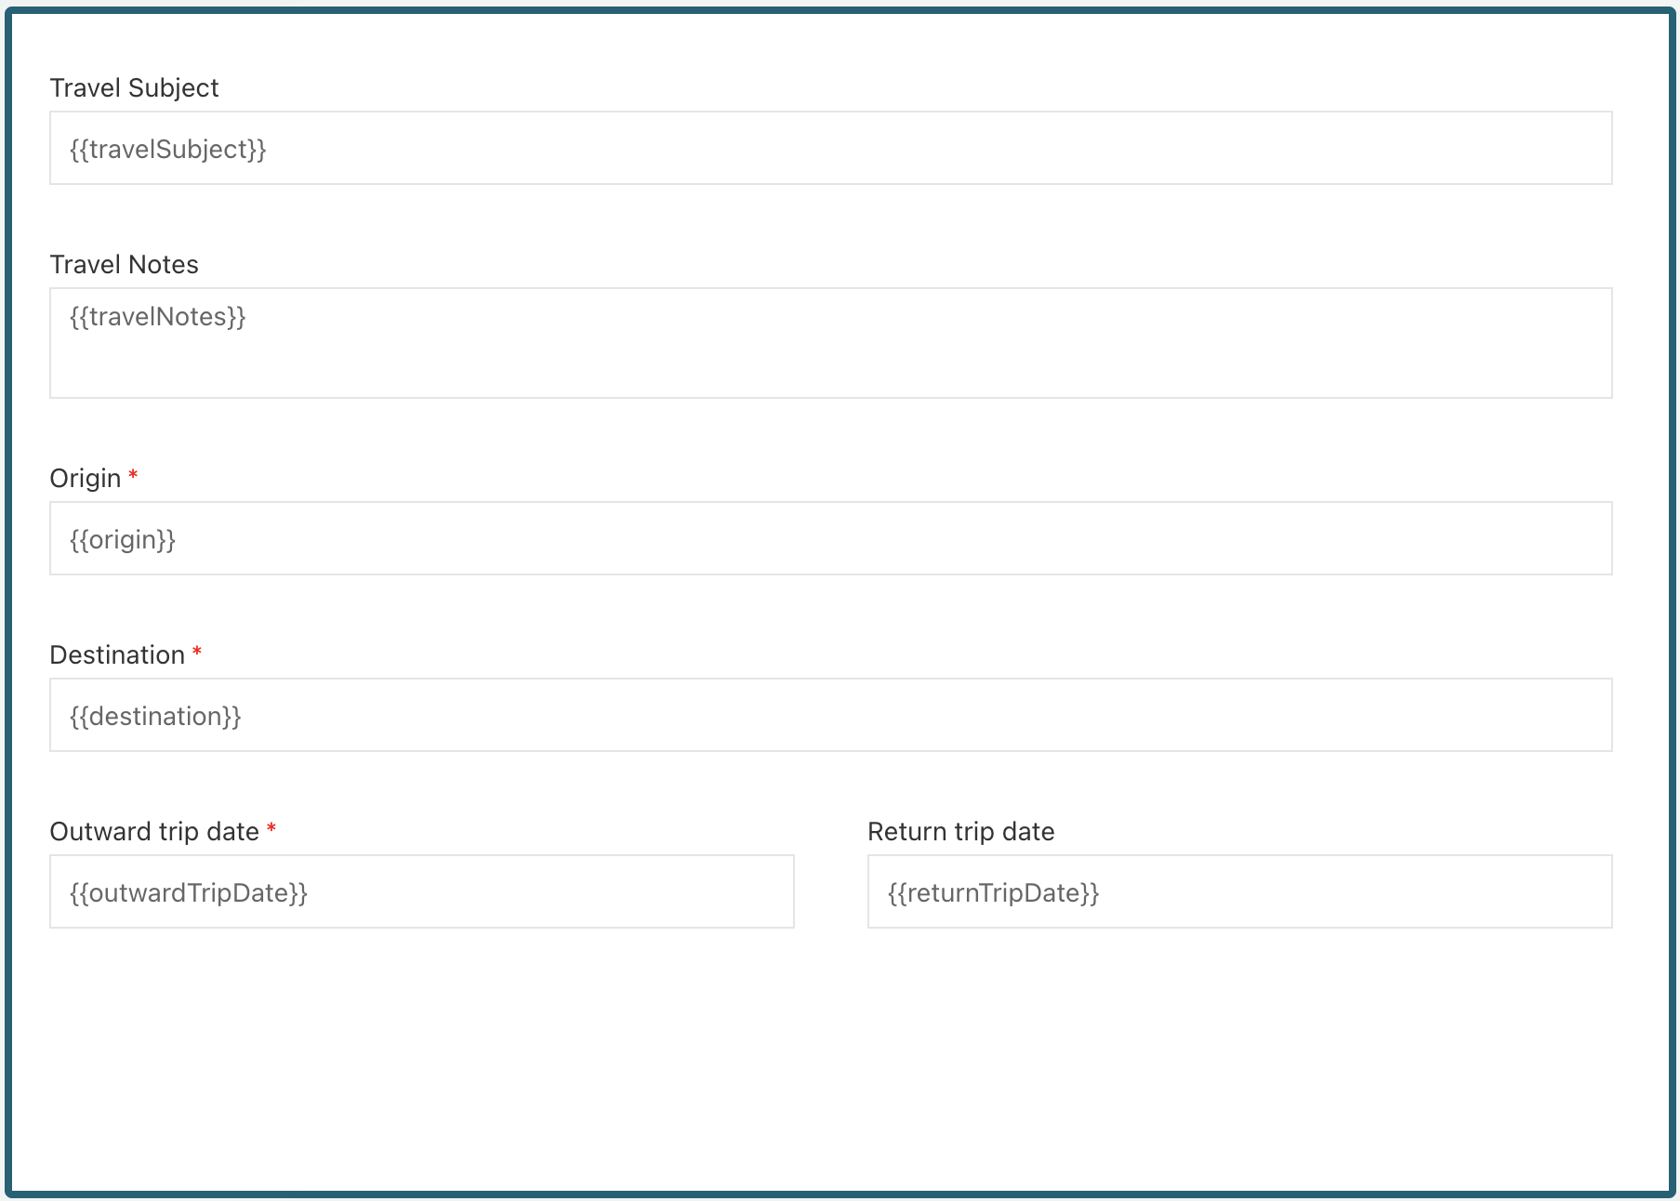Click the red asterisk after Outward trip date
This screenshot has width=1680, height=1201.
271,828
